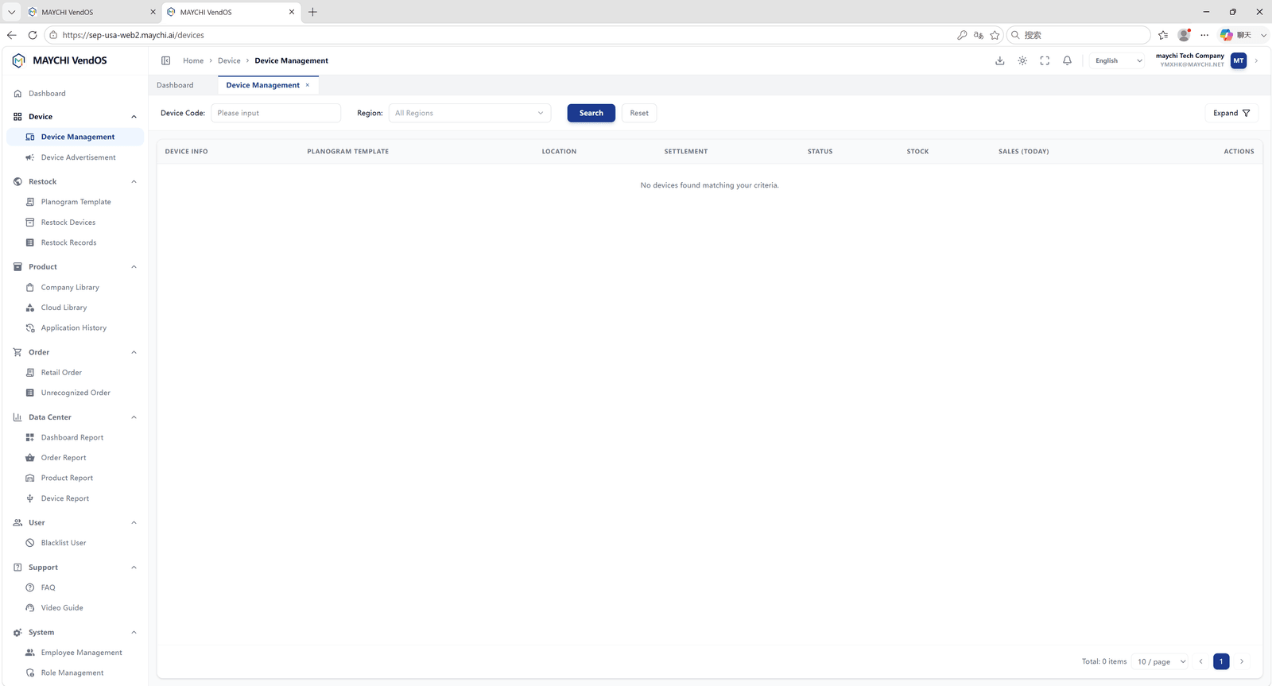Open Restock Records page
1272x686 pixels.
click(75, 242)
